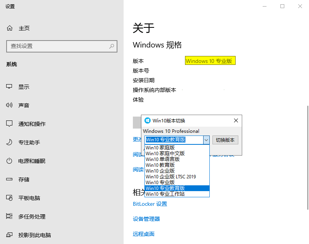Click the Storage drive icon

click(9, 180)
